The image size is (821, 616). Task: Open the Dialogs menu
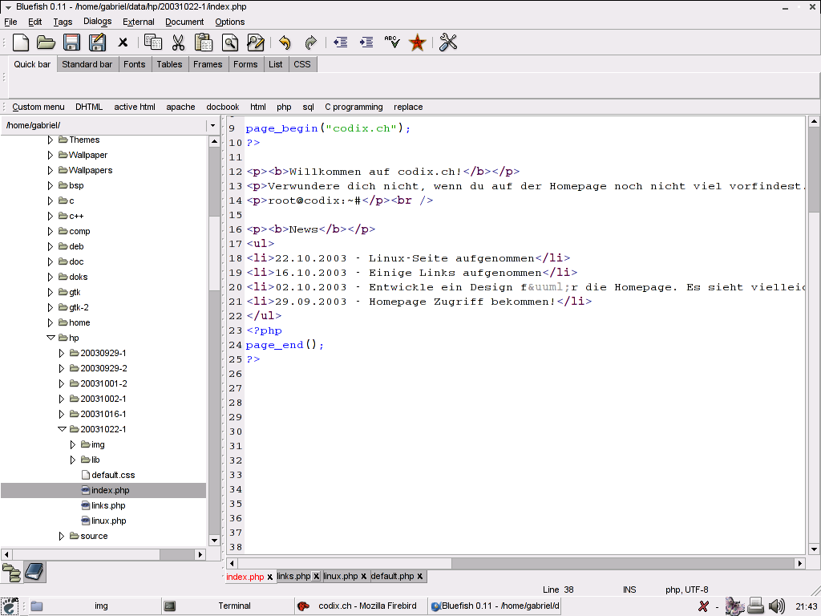click(97, 22)
